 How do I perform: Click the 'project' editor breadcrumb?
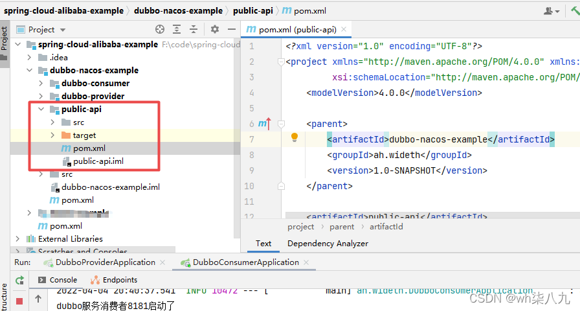[x=301, y=227]
